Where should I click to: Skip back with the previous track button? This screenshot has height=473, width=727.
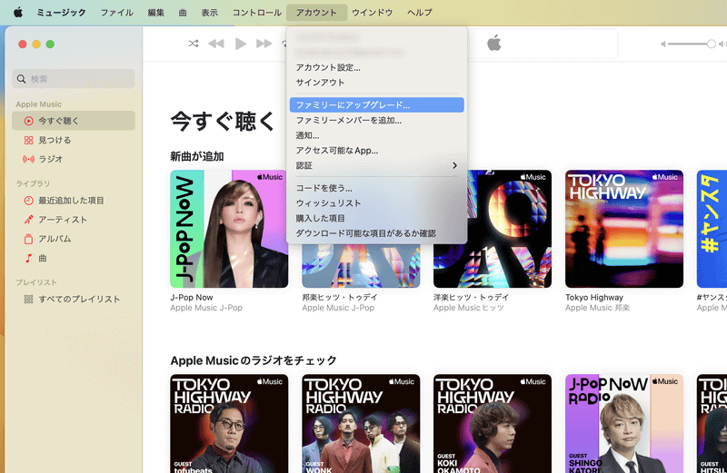click(x=215, y=44)
